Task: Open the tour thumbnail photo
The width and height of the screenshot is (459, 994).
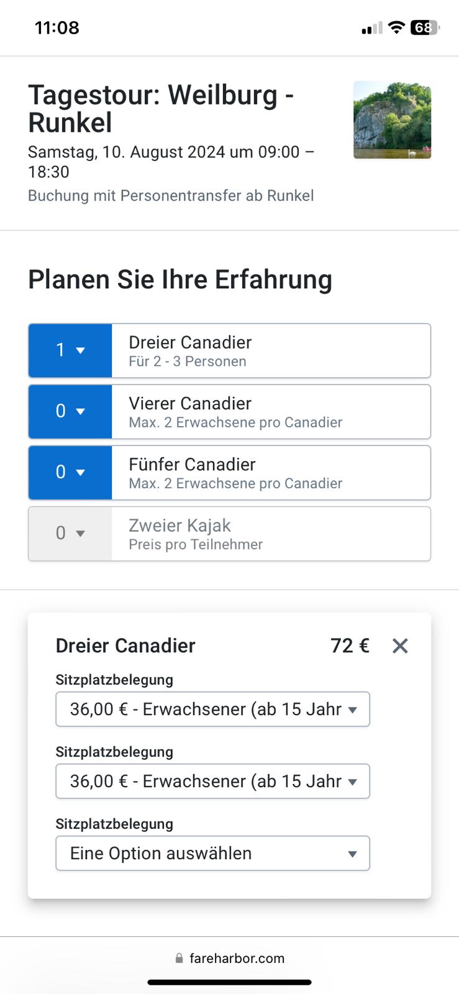Action: 392,120
